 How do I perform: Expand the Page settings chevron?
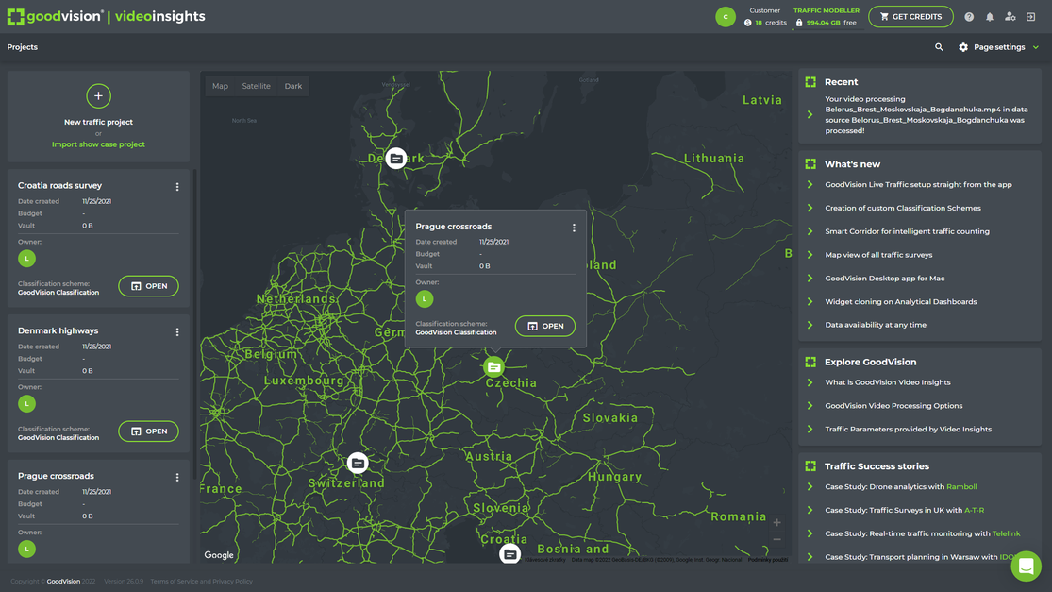coord(1035,47)
